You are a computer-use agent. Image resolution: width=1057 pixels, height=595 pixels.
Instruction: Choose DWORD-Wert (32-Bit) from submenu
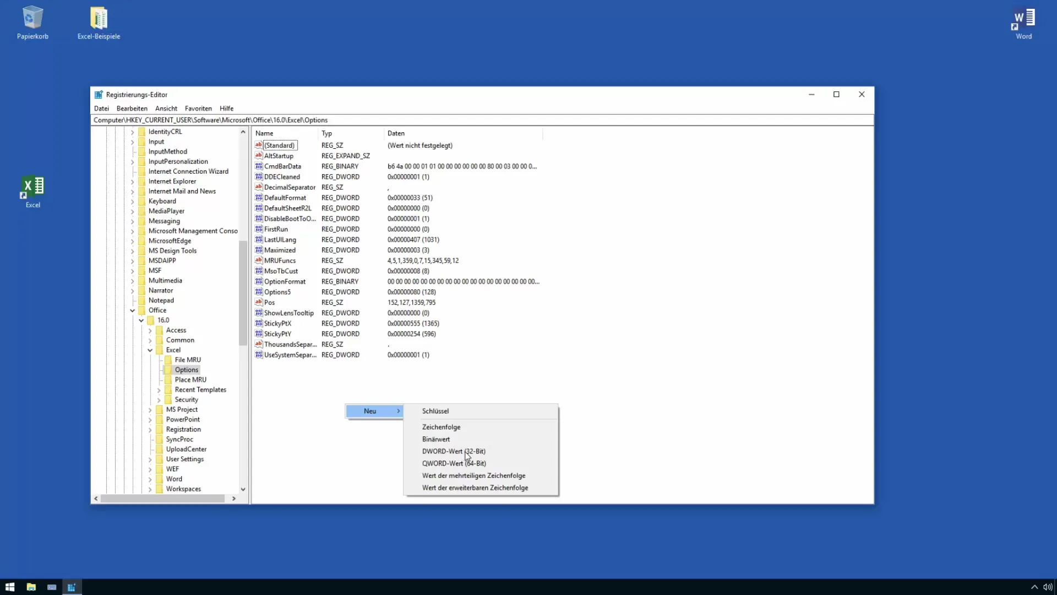coord(481,451)
